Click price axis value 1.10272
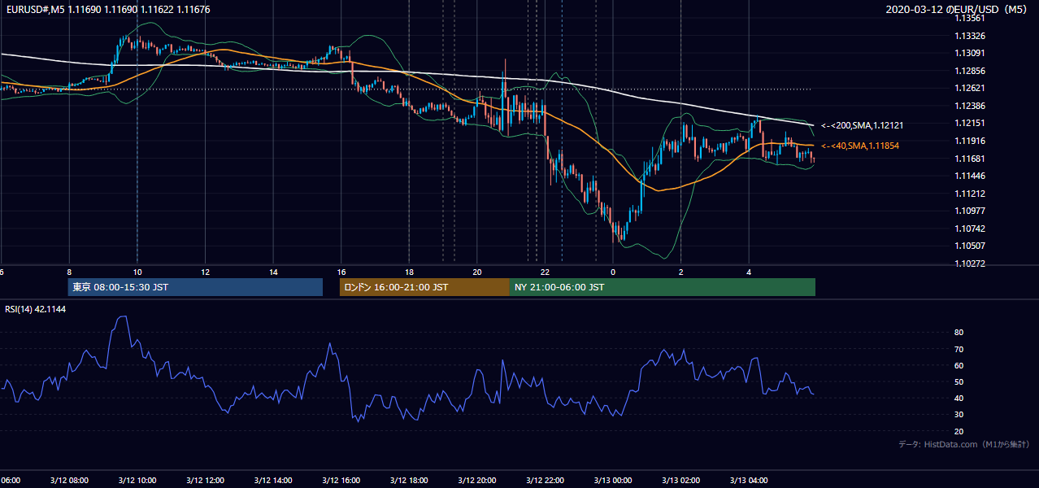The width and height of the screenshot is (1039, 488). pyautogui.click(x=970, y=264)
